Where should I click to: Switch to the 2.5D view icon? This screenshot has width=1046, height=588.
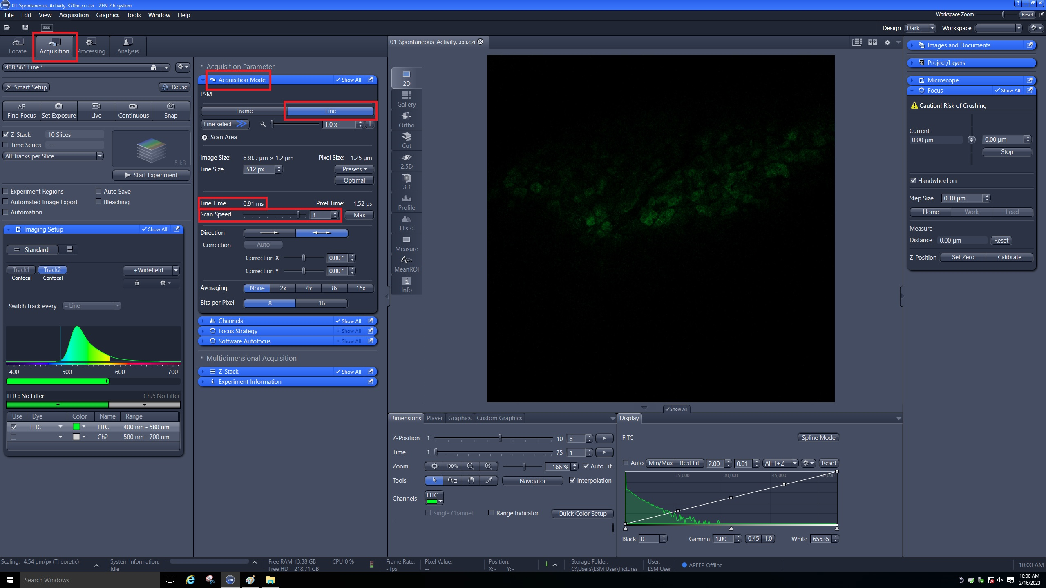pos(406,161)
